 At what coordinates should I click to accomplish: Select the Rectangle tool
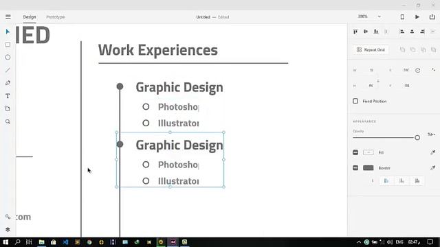8,45
